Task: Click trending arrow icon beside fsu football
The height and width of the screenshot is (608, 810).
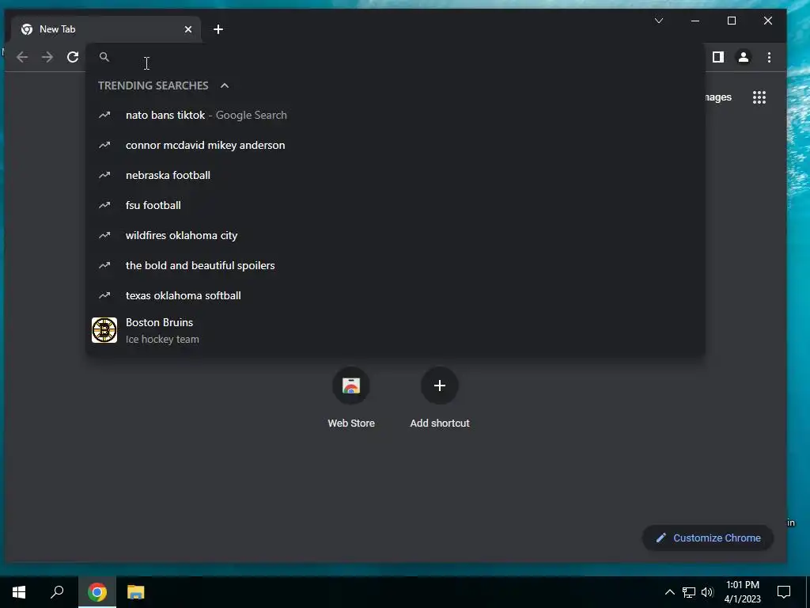Action: 104,205
